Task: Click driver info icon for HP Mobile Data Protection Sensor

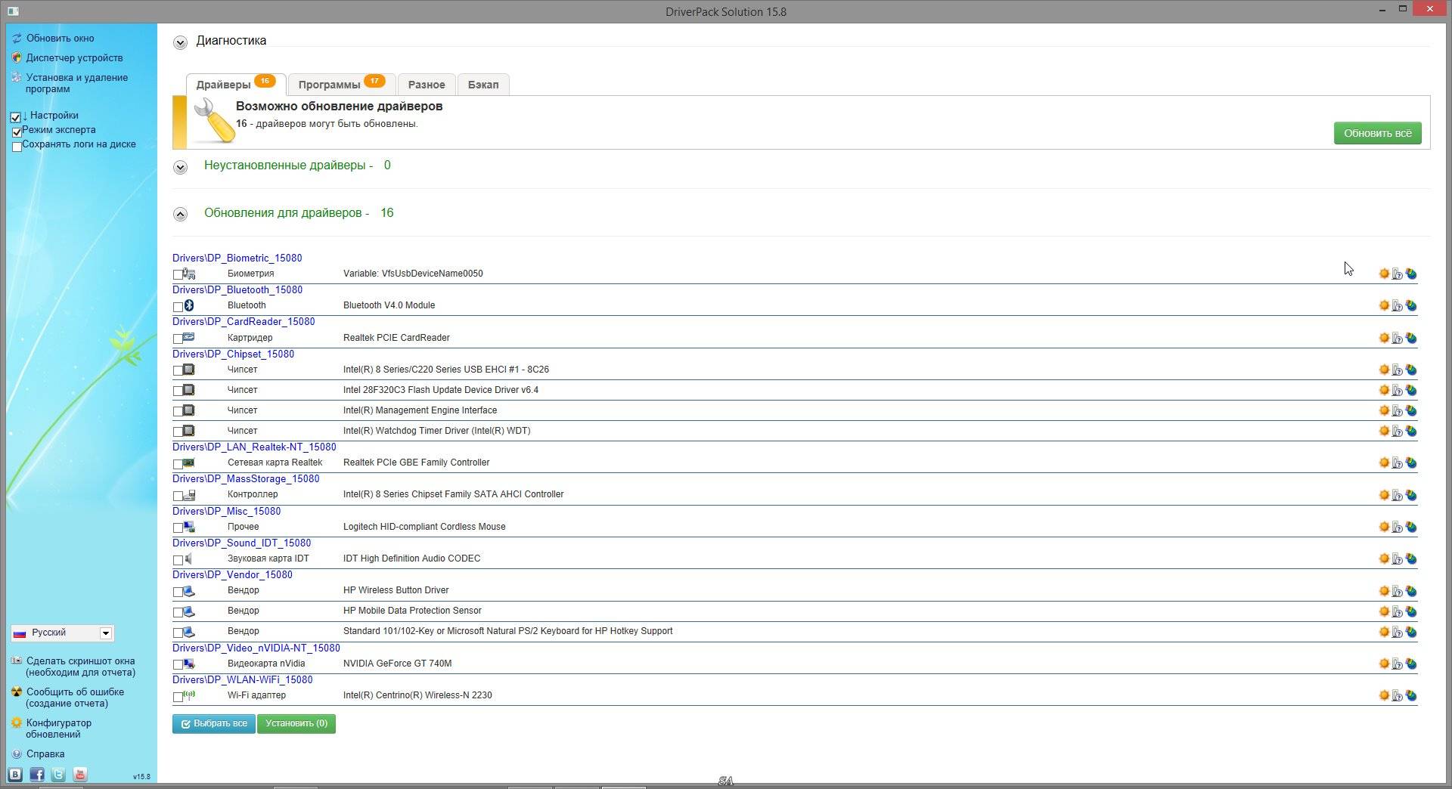Action: click(1398, 612)
